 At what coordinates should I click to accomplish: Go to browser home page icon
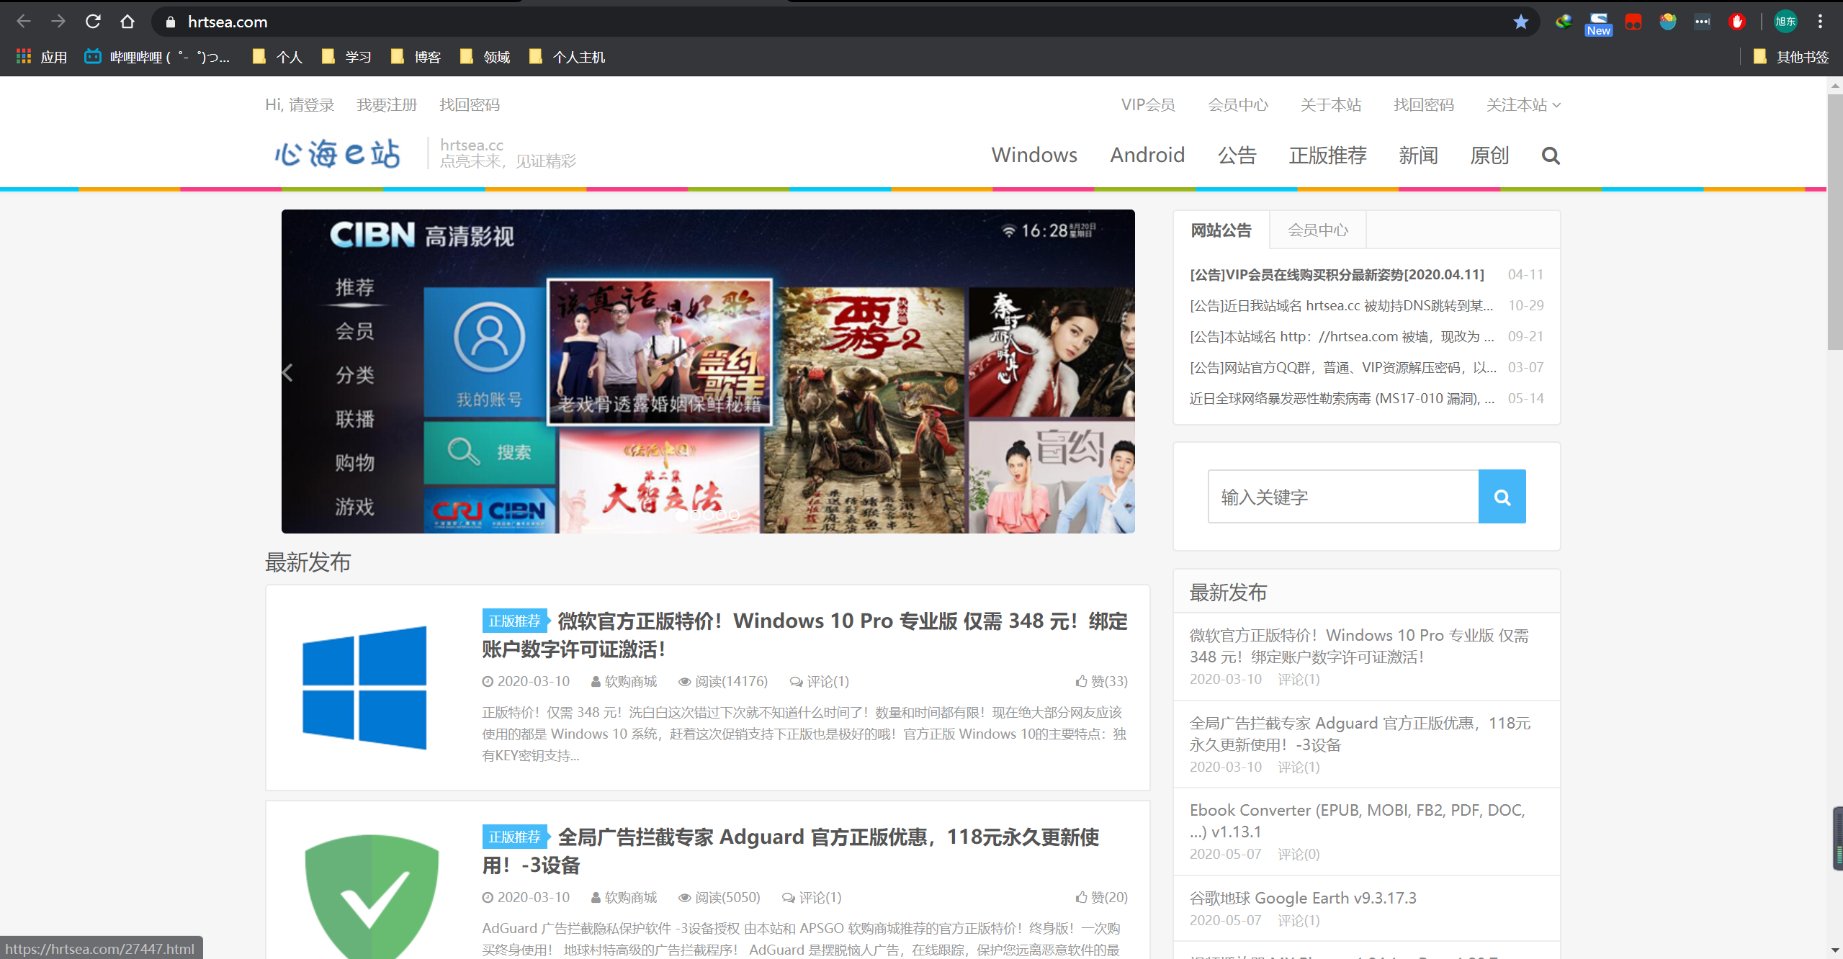pyautogui.click(x=127, y=22)
